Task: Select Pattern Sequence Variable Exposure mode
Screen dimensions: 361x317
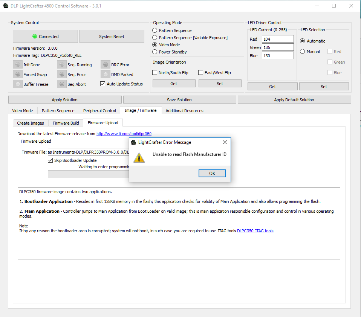Action: (x=155, y=38)
